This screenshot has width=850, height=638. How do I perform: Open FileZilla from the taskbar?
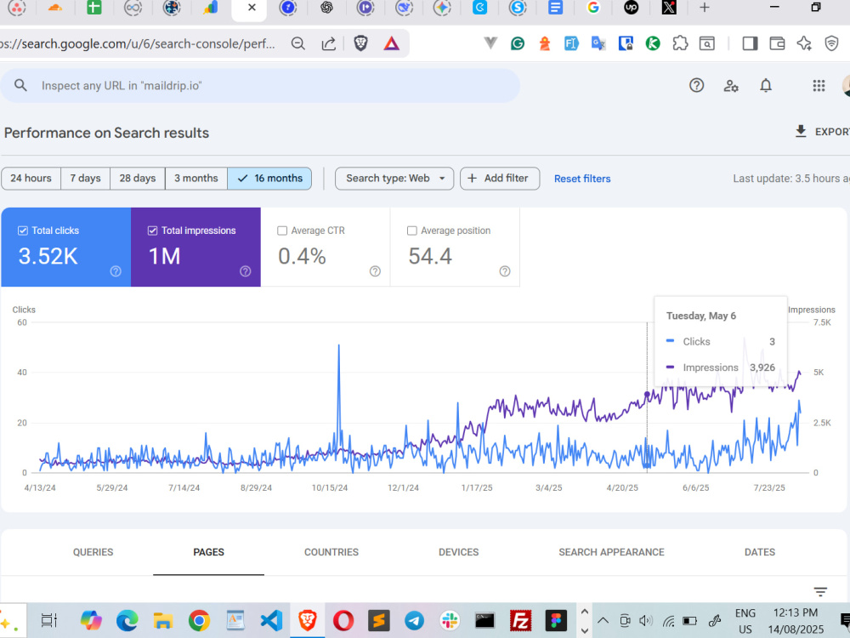coord(520,620)
